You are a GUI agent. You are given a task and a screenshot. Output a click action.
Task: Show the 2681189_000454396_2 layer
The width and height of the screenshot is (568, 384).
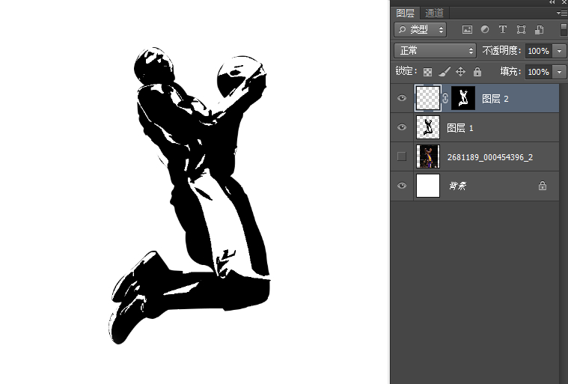click(402, 156)
